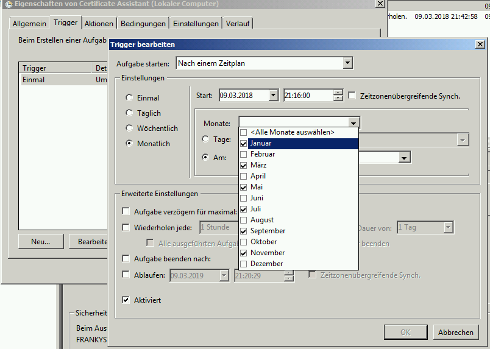490x349 pixels.
Task: Click the Abbrechen button
Action: (455, 332)
